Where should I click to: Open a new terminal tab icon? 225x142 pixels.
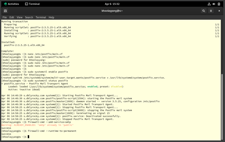coord(5,11)
